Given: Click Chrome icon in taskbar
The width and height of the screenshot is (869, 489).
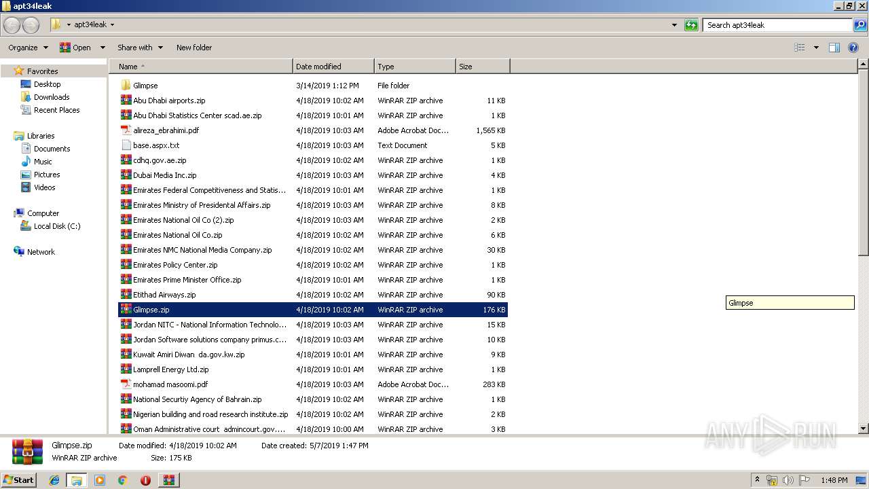Looking at the screenshot, I should pos(122,480).
